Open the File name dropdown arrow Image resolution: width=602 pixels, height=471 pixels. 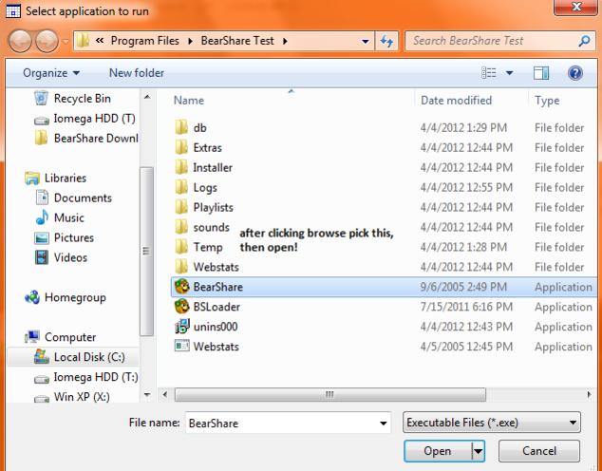(x=383, y=423)
